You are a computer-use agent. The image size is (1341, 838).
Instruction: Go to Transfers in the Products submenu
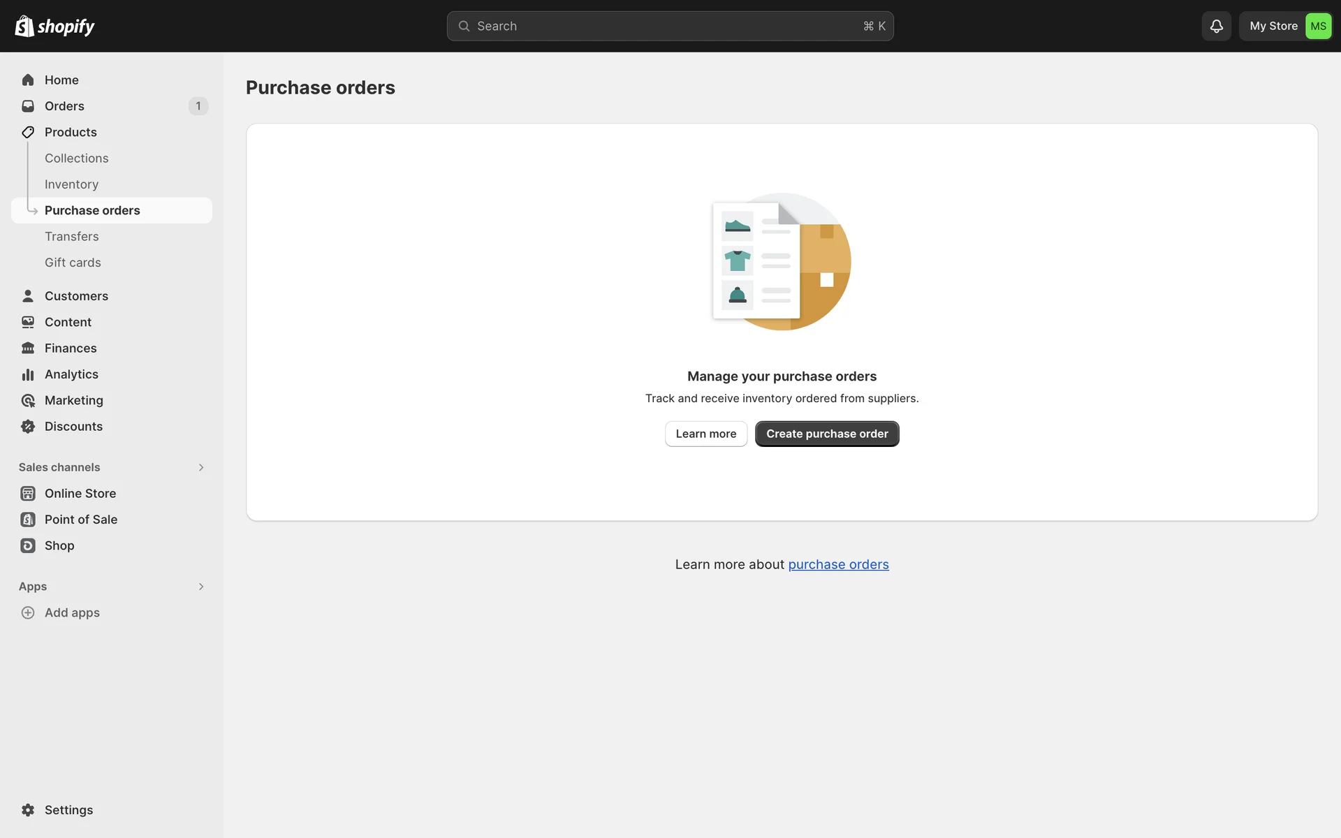[71, 237]
